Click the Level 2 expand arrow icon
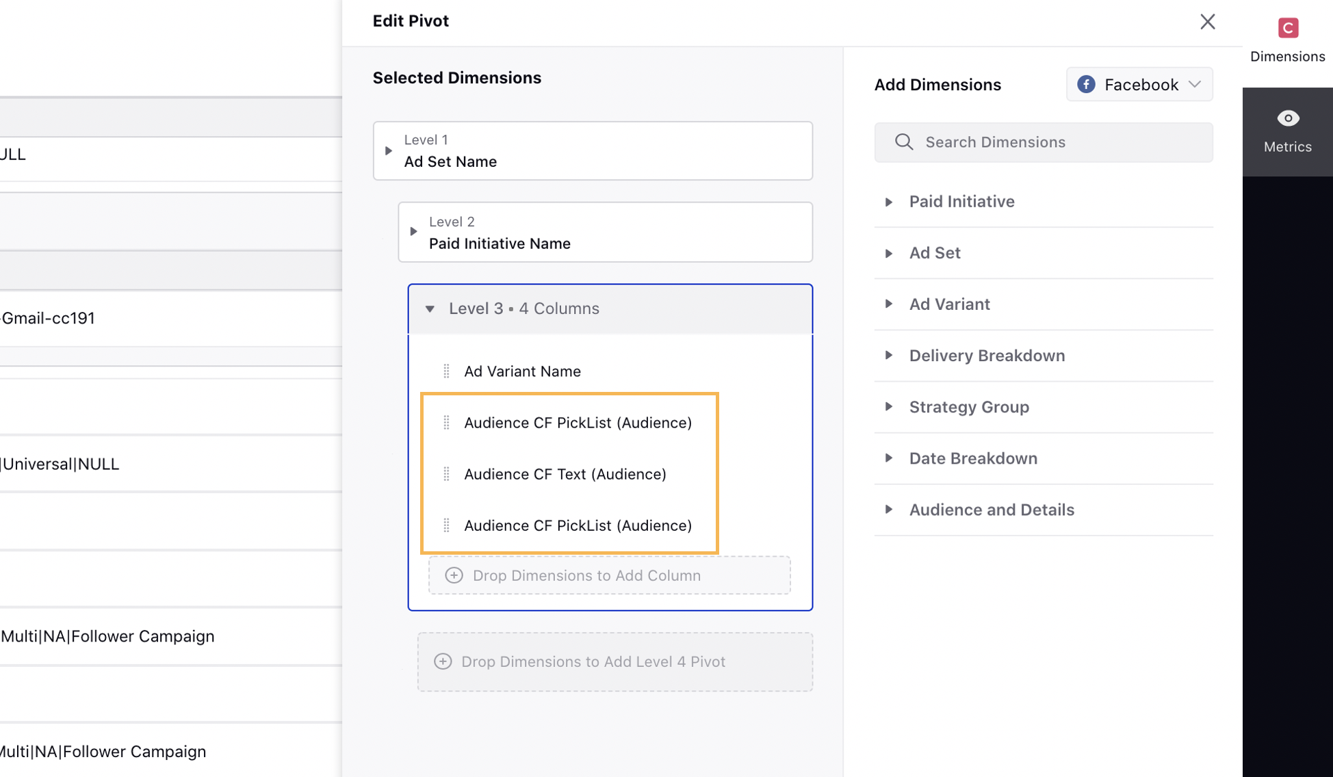The width and height of the screenshot is (1333, 777). pos(415,231)
